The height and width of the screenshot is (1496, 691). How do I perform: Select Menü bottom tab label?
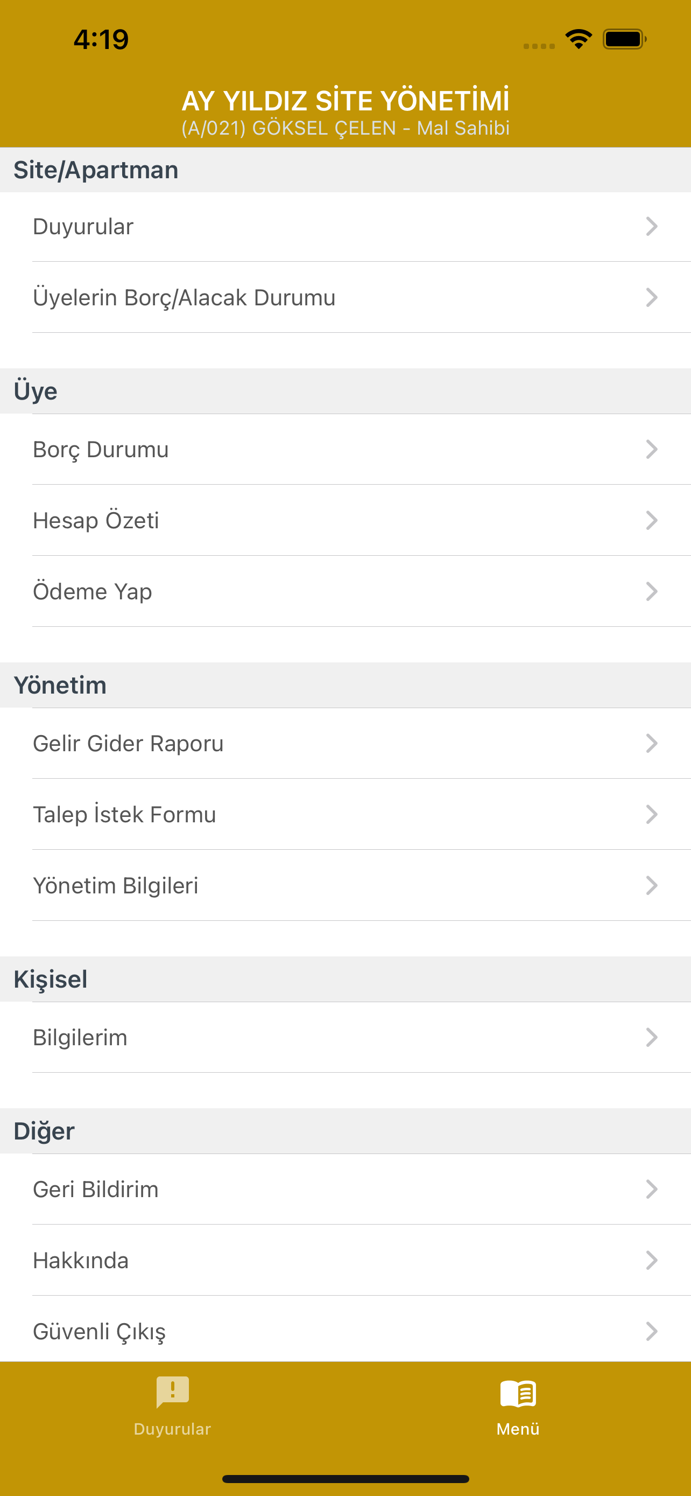(x=518, y=1429)
